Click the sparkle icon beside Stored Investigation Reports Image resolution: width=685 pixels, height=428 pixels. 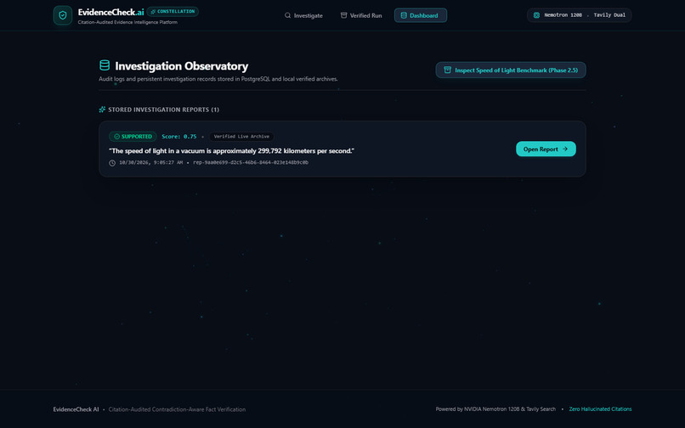tap(102, 110)
